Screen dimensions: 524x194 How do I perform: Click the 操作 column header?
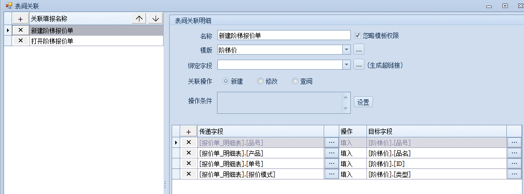tap(352, 131)
